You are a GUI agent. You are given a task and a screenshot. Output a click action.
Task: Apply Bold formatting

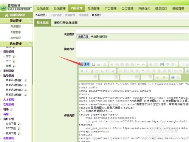82,71
